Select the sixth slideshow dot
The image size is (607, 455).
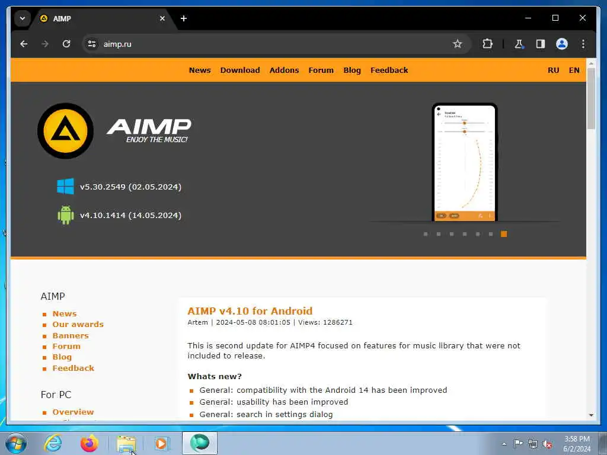tap(490, 234)
